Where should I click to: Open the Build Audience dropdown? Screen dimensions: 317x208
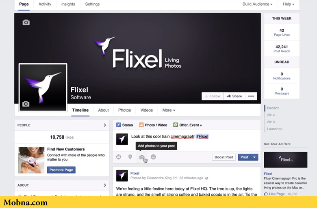257,4
